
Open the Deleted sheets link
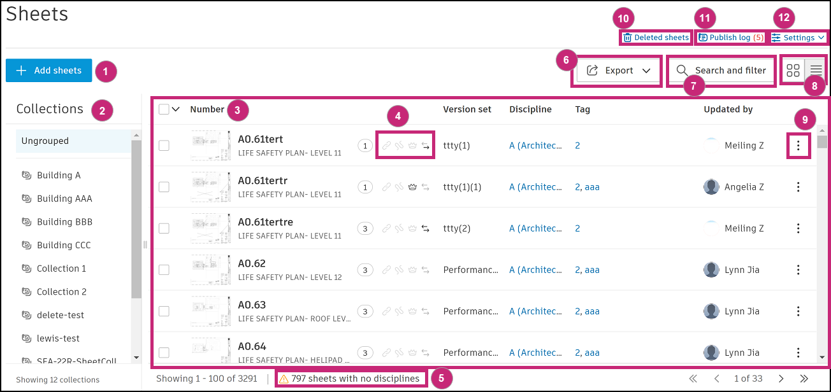[656, 38]
